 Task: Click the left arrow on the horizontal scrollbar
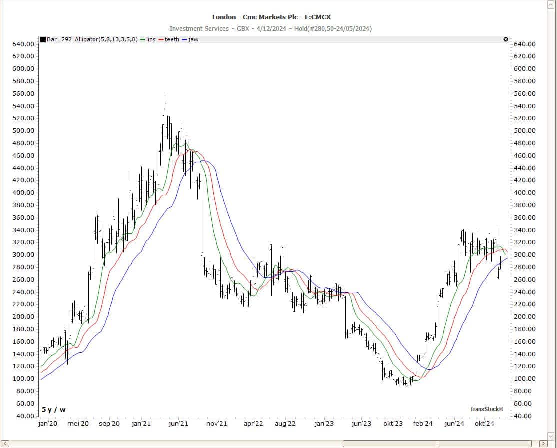pyautogui.click(x=5, y=443)
